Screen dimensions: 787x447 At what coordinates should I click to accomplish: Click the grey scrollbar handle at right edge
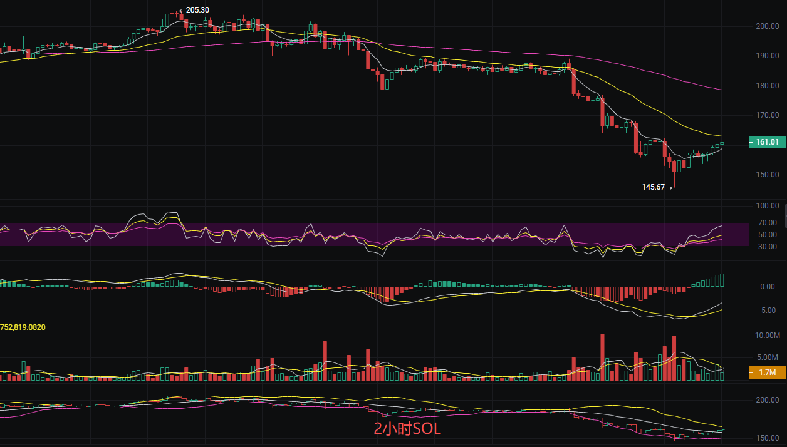point(785,215)
